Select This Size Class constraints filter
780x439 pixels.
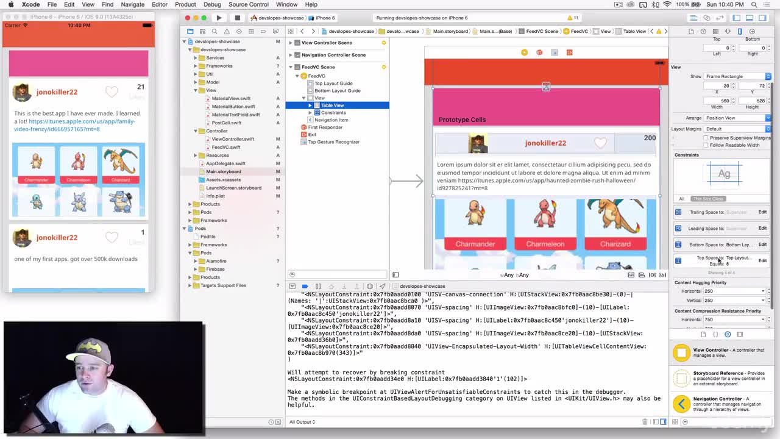pos(708,199)
